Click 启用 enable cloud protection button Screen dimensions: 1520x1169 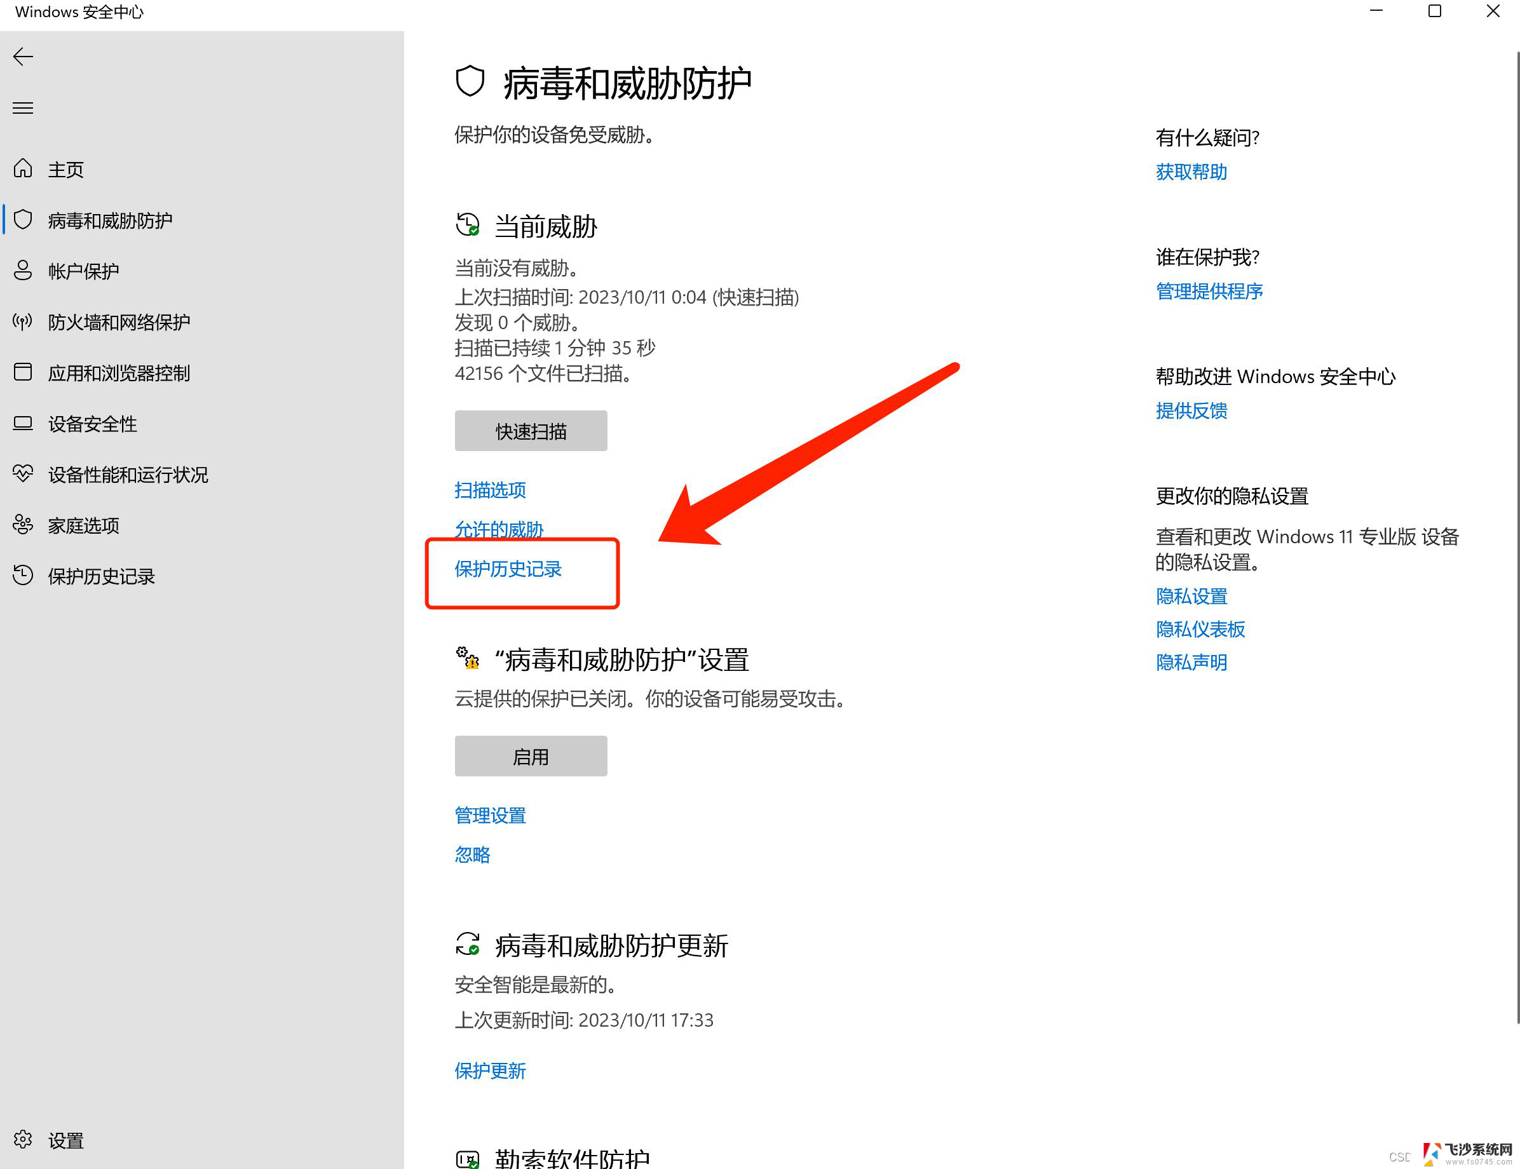click(x=531, y=755)
